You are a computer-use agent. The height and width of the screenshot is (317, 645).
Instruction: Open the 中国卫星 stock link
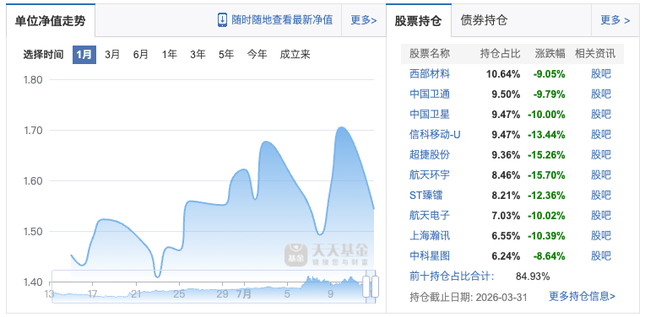430,114
